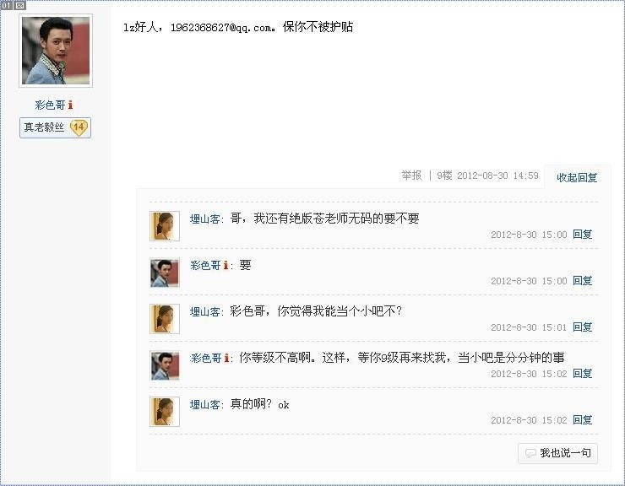The width and height of the screenshot is (625, 486).
Task: Open the 彩色哥 username in the 要 reply
Action: (205, 265)
